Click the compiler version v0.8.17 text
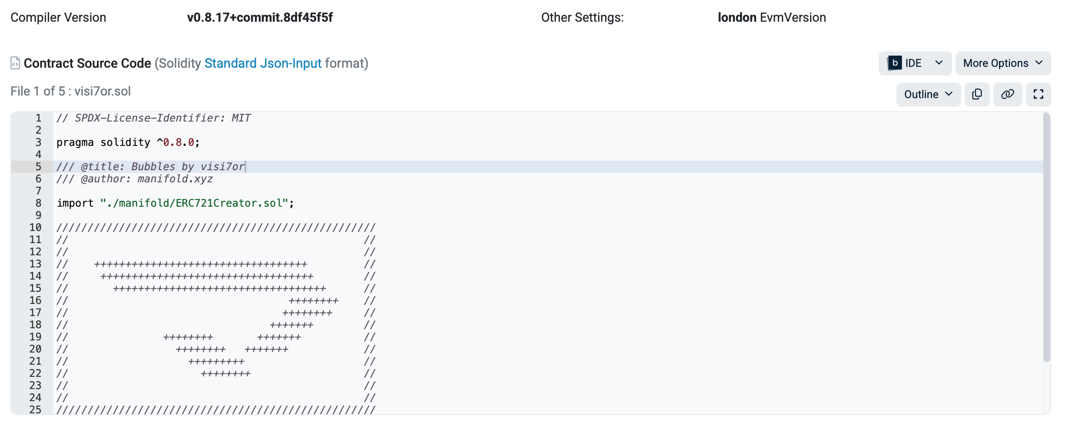Screen dimensions: 1065x442 (x=260, y=17)
